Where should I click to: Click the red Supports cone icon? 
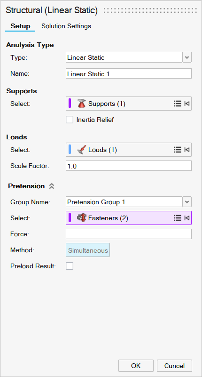coord(82,104)
